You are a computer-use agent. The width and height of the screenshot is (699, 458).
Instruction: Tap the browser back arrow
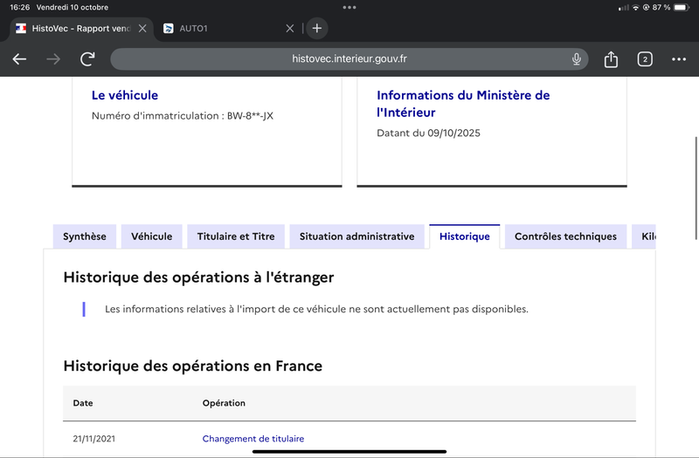click(x=19, y=59)
